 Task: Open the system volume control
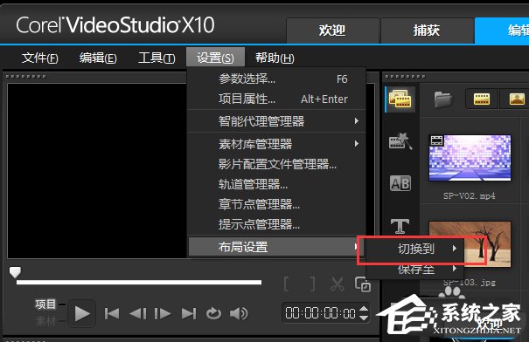click(239, 314)
